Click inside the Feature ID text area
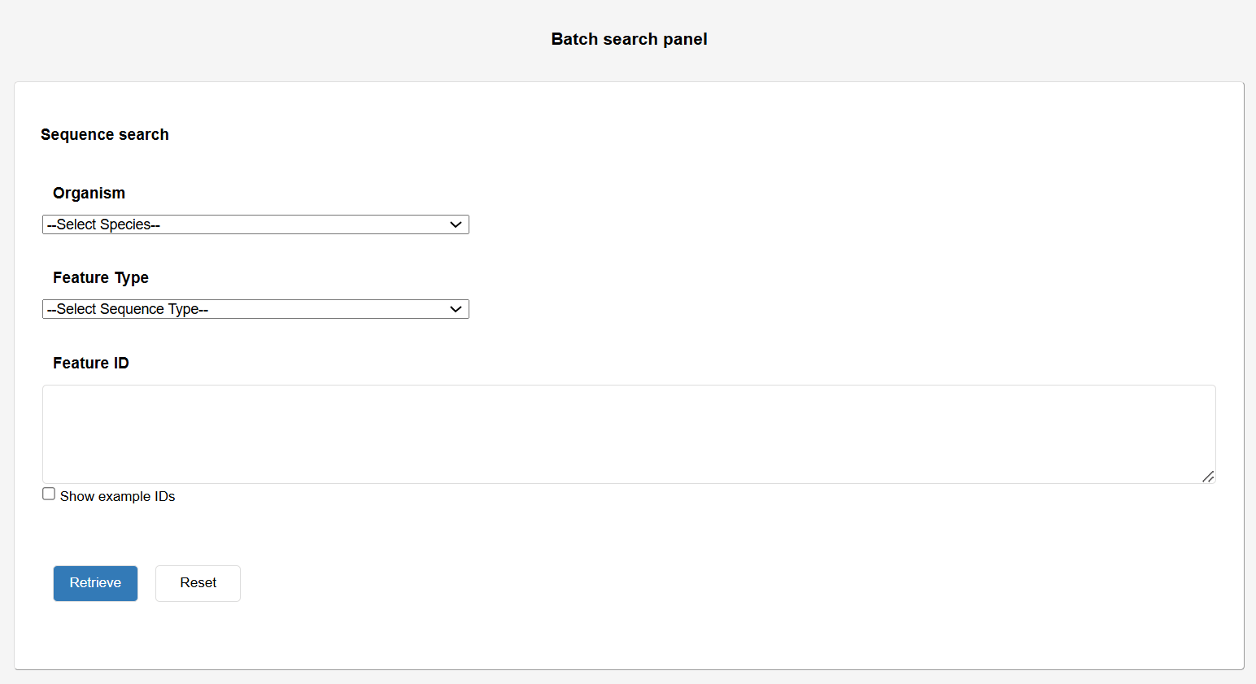 pos(628,433)
